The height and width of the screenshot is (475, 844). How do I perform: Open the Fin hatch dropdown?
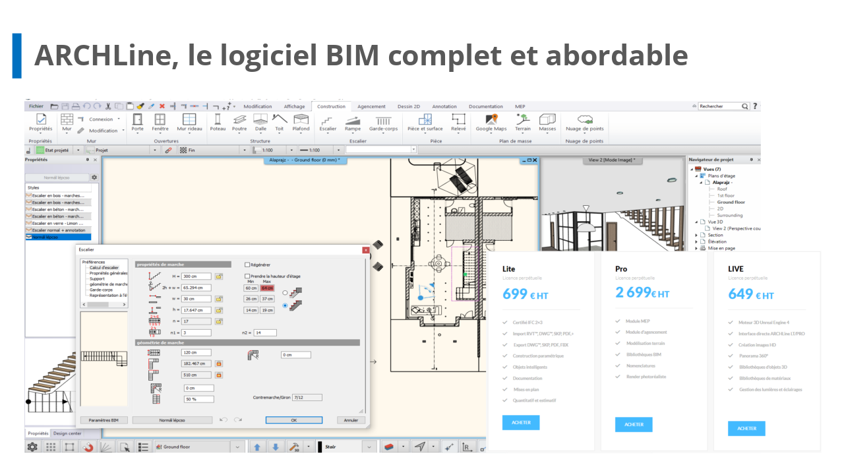pos(245,150)
